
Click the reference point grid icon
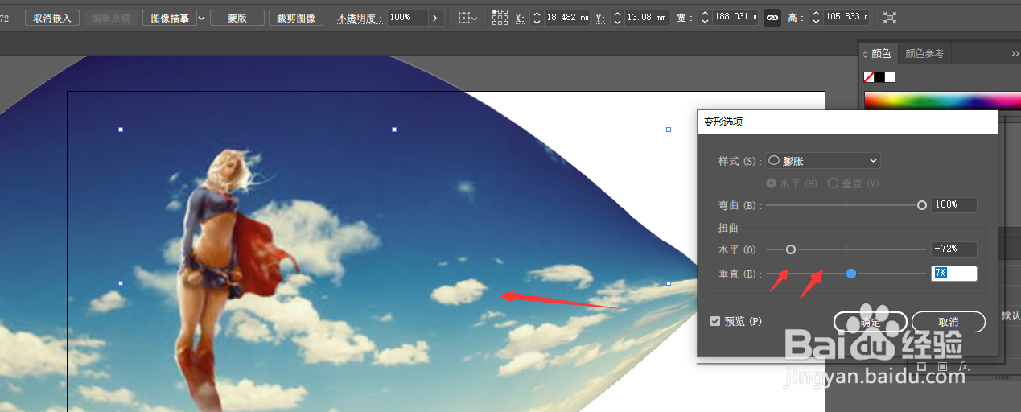[500, 18]
